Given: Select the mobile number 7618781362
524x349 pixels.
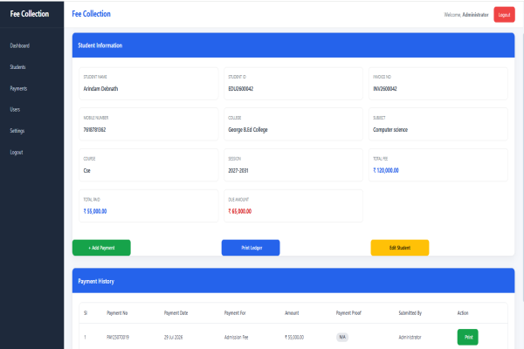Looking at the screenshot, I should (x=94, y=130).
